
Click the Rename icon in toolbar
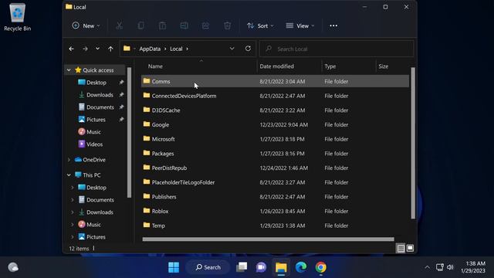[184, 25]
